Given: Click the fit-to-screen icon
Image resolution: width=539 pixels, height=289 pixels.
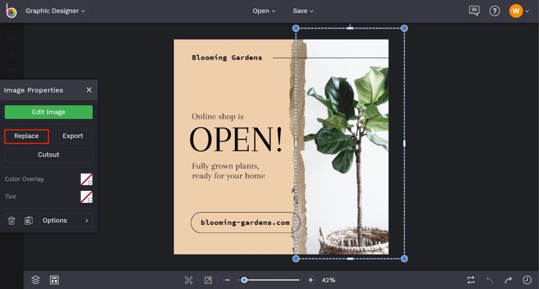Looking at the screenshot, I should pyautogui.click(x=189, y=280).
